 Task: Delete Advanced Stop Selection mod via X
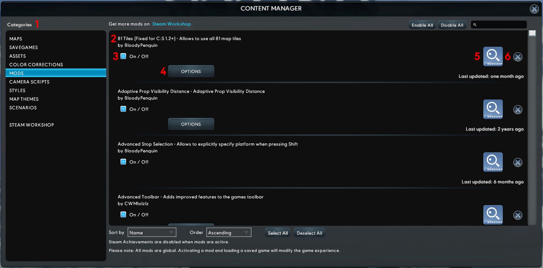[518, 162]
